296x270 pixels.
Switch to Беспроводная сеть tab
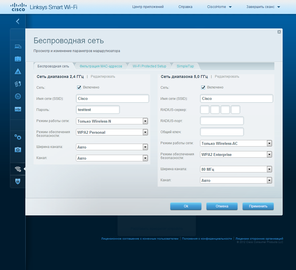[x=53, y=66]
